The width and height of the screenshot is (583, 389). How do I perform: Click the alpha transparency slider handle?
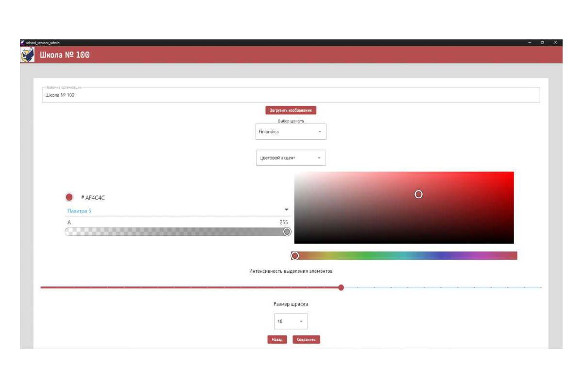point(287,231)
